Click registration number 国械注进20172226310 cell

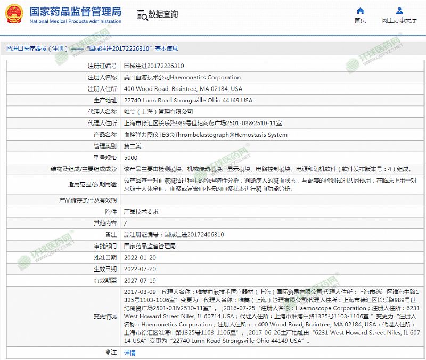click(x=154, y=66)
